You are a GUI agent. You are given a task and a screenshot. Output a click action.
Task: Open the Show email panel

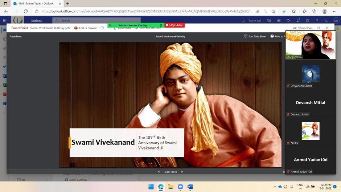302,28
